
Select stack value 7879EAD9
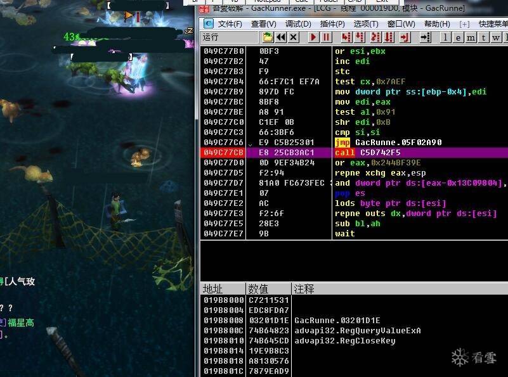268,371
